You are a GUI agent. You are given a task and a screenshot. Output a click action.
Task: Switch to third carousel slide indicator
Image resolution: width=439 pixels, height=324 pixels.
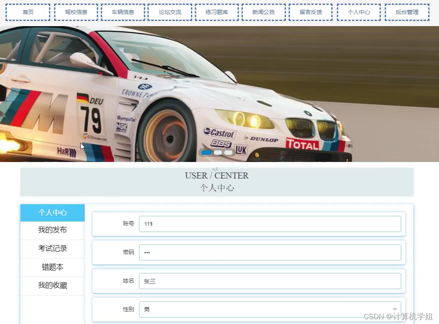[x=228, y=152]
